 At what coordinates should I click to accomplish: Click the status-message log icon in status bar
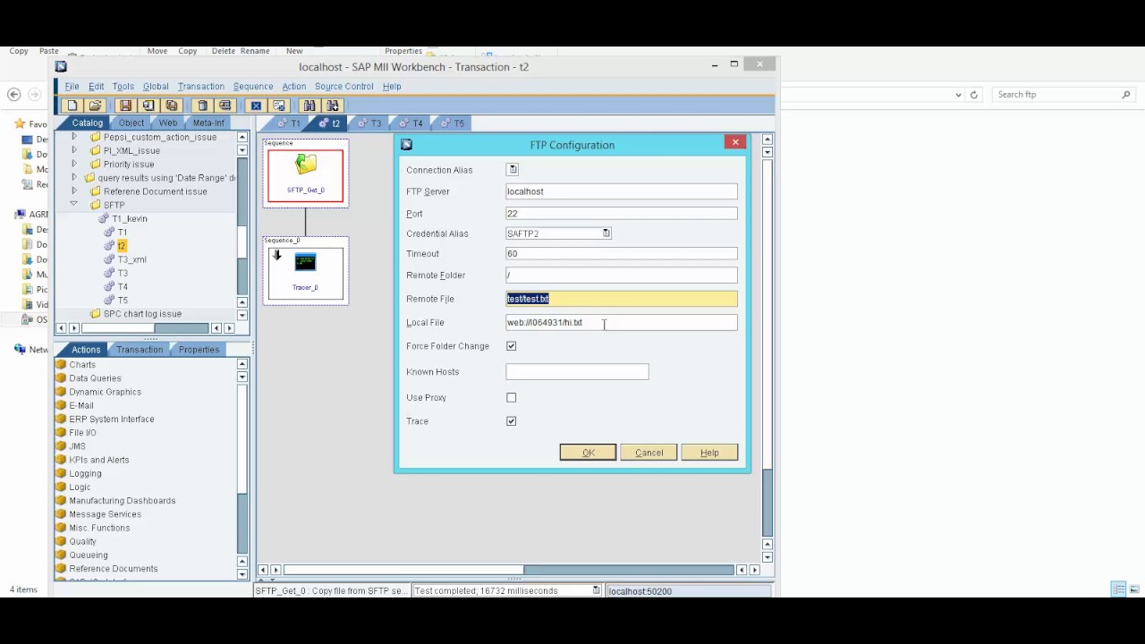(596, 590)
